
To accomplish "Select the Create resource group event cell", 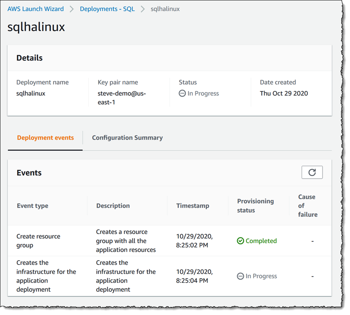I will point(38,241).
